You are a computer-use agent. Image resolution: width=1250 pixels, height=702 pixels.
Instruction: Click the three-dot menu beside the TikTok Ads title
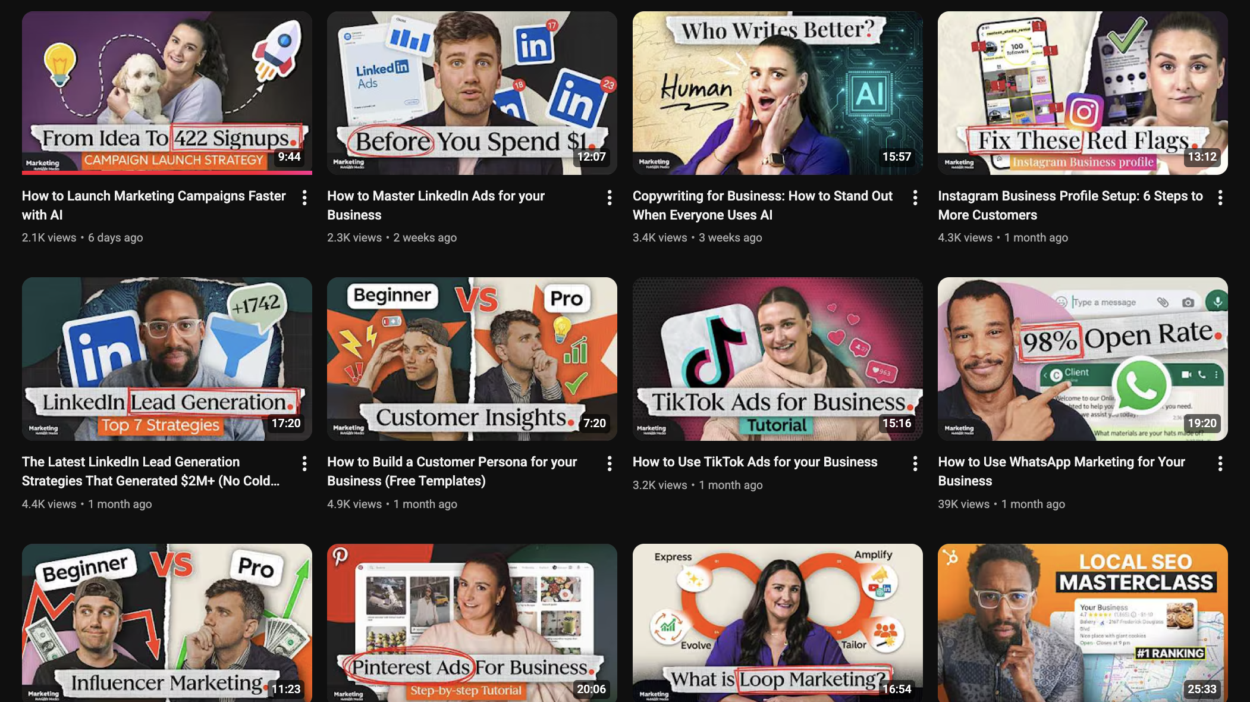point(915,463)
